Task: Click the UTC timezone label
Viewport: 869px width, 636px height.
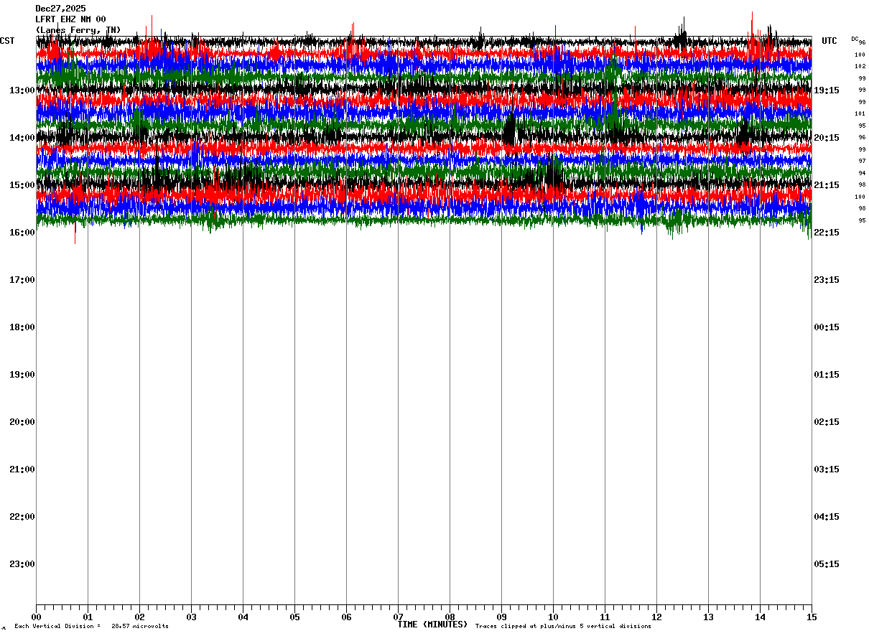Action: (829, 41)
